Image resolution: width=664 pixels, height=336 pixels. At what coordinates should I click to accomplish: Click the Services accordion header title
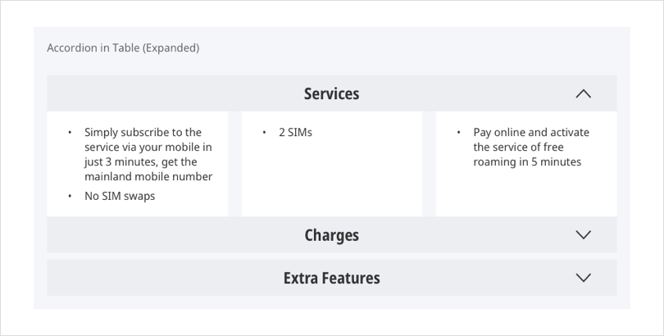point(331,93)
